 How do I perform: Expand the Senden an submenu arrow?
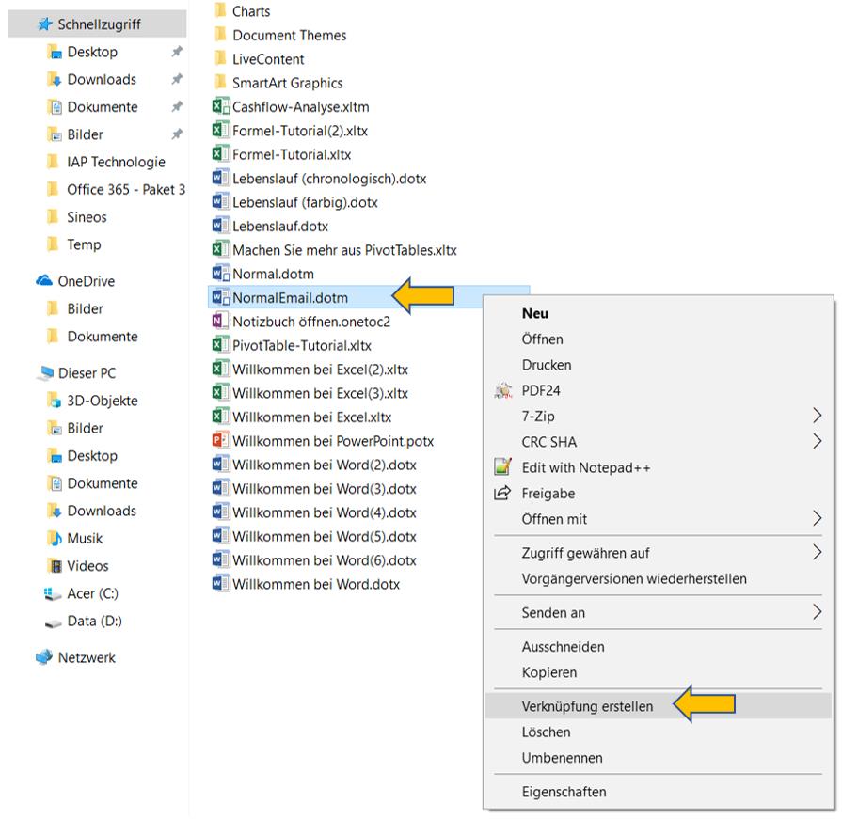coord(817,612)
